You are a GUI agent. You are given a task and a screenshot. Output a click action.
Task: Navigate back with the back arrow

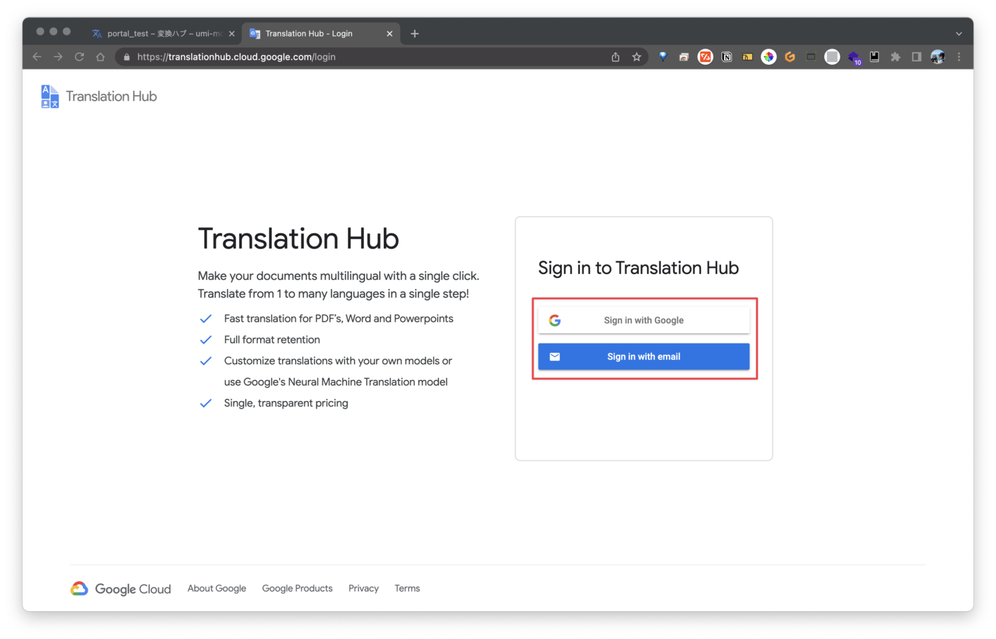(x=36, y=56)
